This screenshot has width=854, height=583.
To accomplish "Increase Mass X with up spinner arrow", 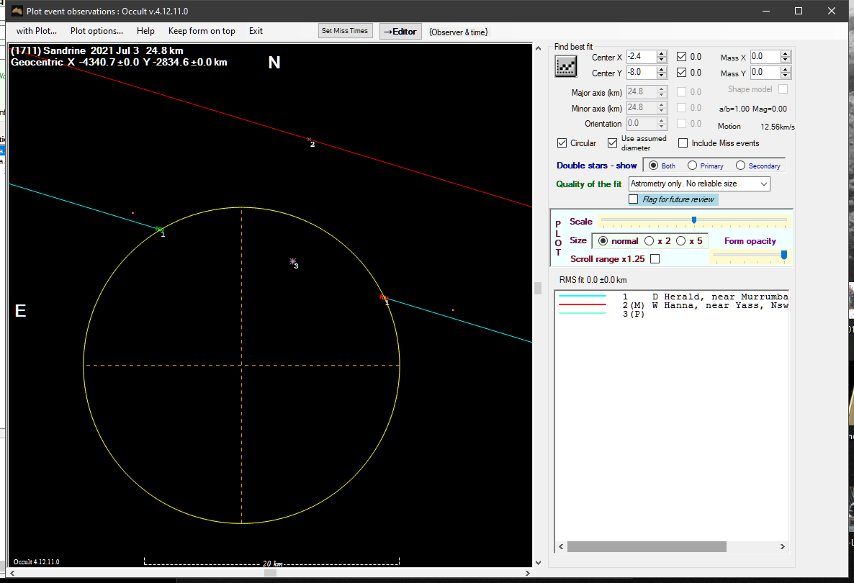I will [785, 54].
